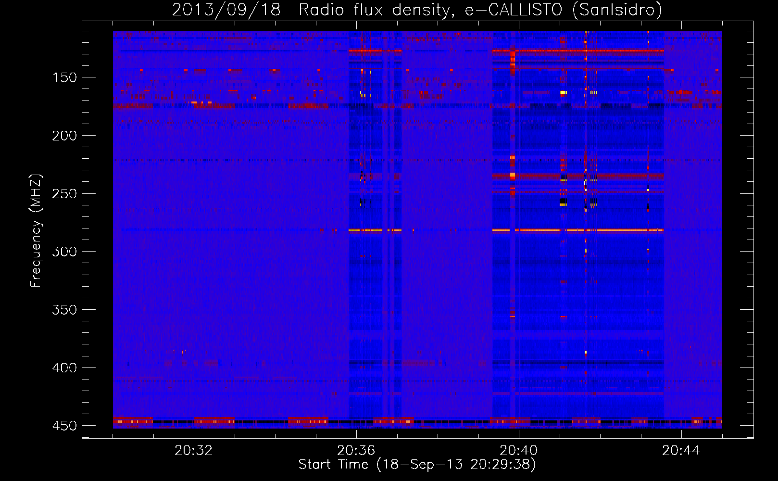Click the 450 frequency tick label
This screenshot has height=481, width=778.
[x=64, y=426]
